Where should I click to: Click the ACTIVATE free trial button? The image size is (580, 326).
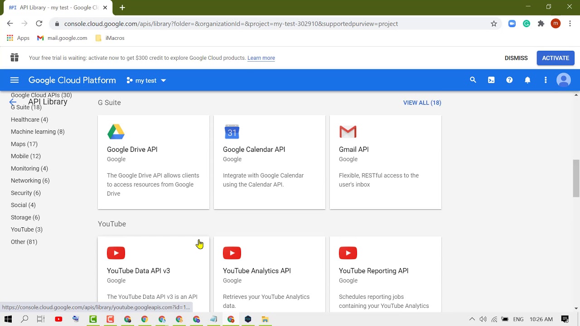[x=556, y=58]
